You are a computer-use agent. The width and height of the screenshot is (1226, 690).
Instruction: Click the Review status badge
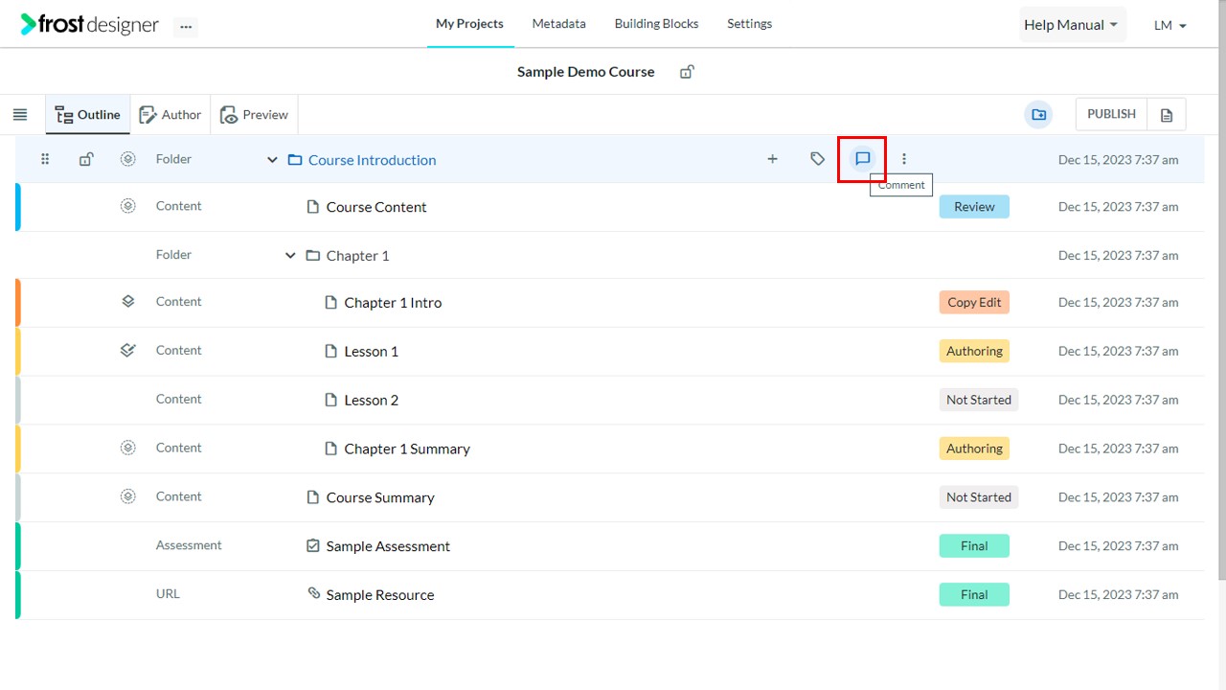tap(974, 206)
